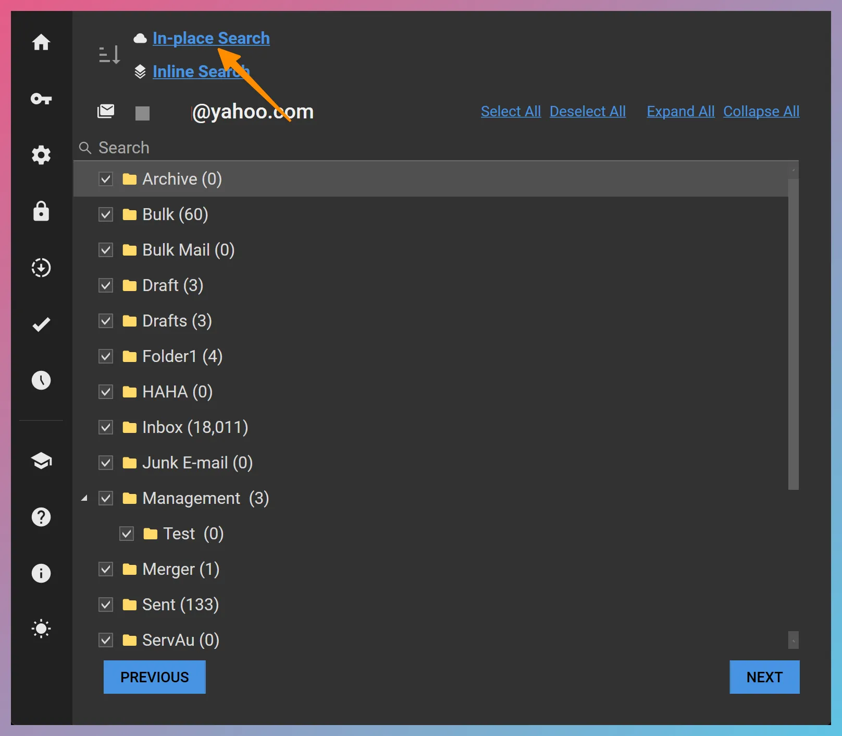This screenshot has width=842, height=736.
Task: Click the circular download icon in the sidebar
Action: (x=41, y=268)
